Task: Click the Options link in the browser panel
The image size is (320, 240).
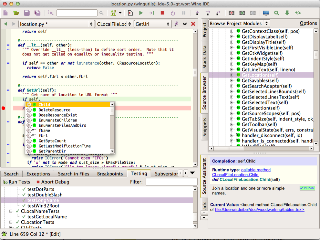Action: point(308,23)
